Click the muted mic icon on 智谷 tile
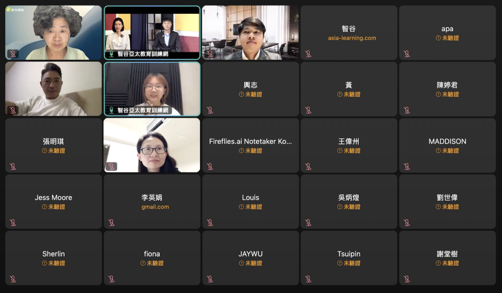 point(308,54)
